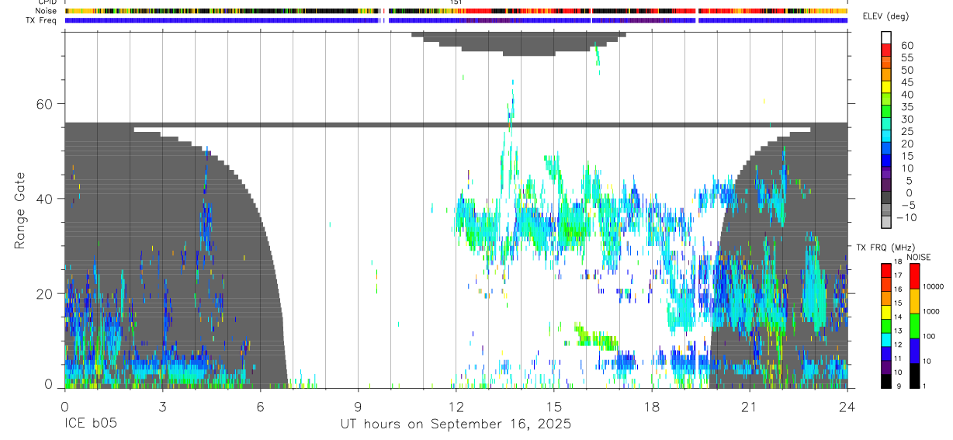Click the '1000' label on NOISE colorbar
Image resolution: width=953 pixels, height=440 pixels.
(931, 311)
